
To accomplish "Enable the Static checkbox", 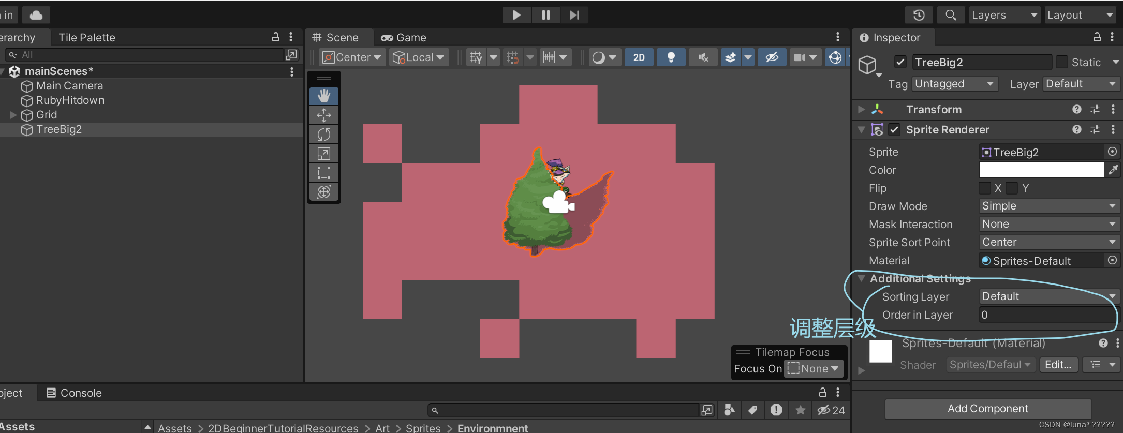I will tap(1062, 62).
